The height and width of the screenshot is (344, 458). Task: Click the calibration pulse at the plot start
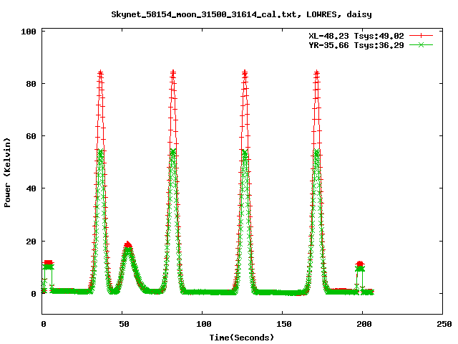(48, 264)
